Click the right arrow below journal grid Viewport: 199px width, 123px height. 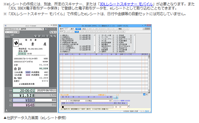point(147,94)
